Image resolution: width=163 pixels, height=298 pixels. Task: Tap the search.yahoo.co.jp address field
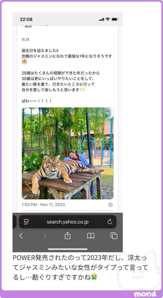(68, 222)
